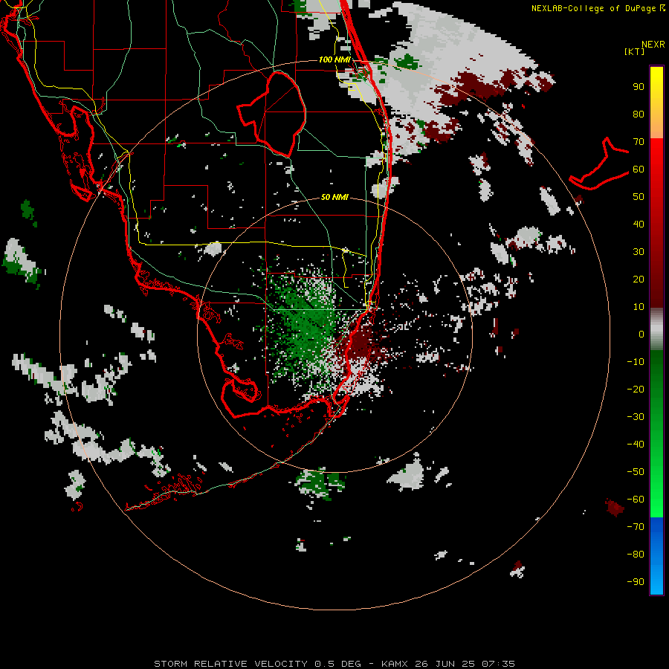Screen dimensions: 669x669
Task: Click the 0.5 DEG elevation text
Action: pyautogui.click(x=337, y=664)
